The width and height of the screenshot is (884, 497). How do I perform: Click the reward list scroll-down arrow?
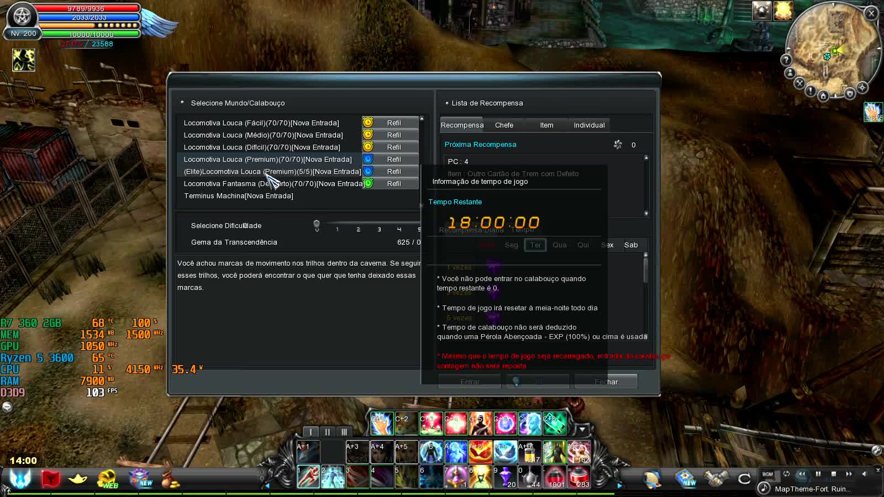click(646, 213)
